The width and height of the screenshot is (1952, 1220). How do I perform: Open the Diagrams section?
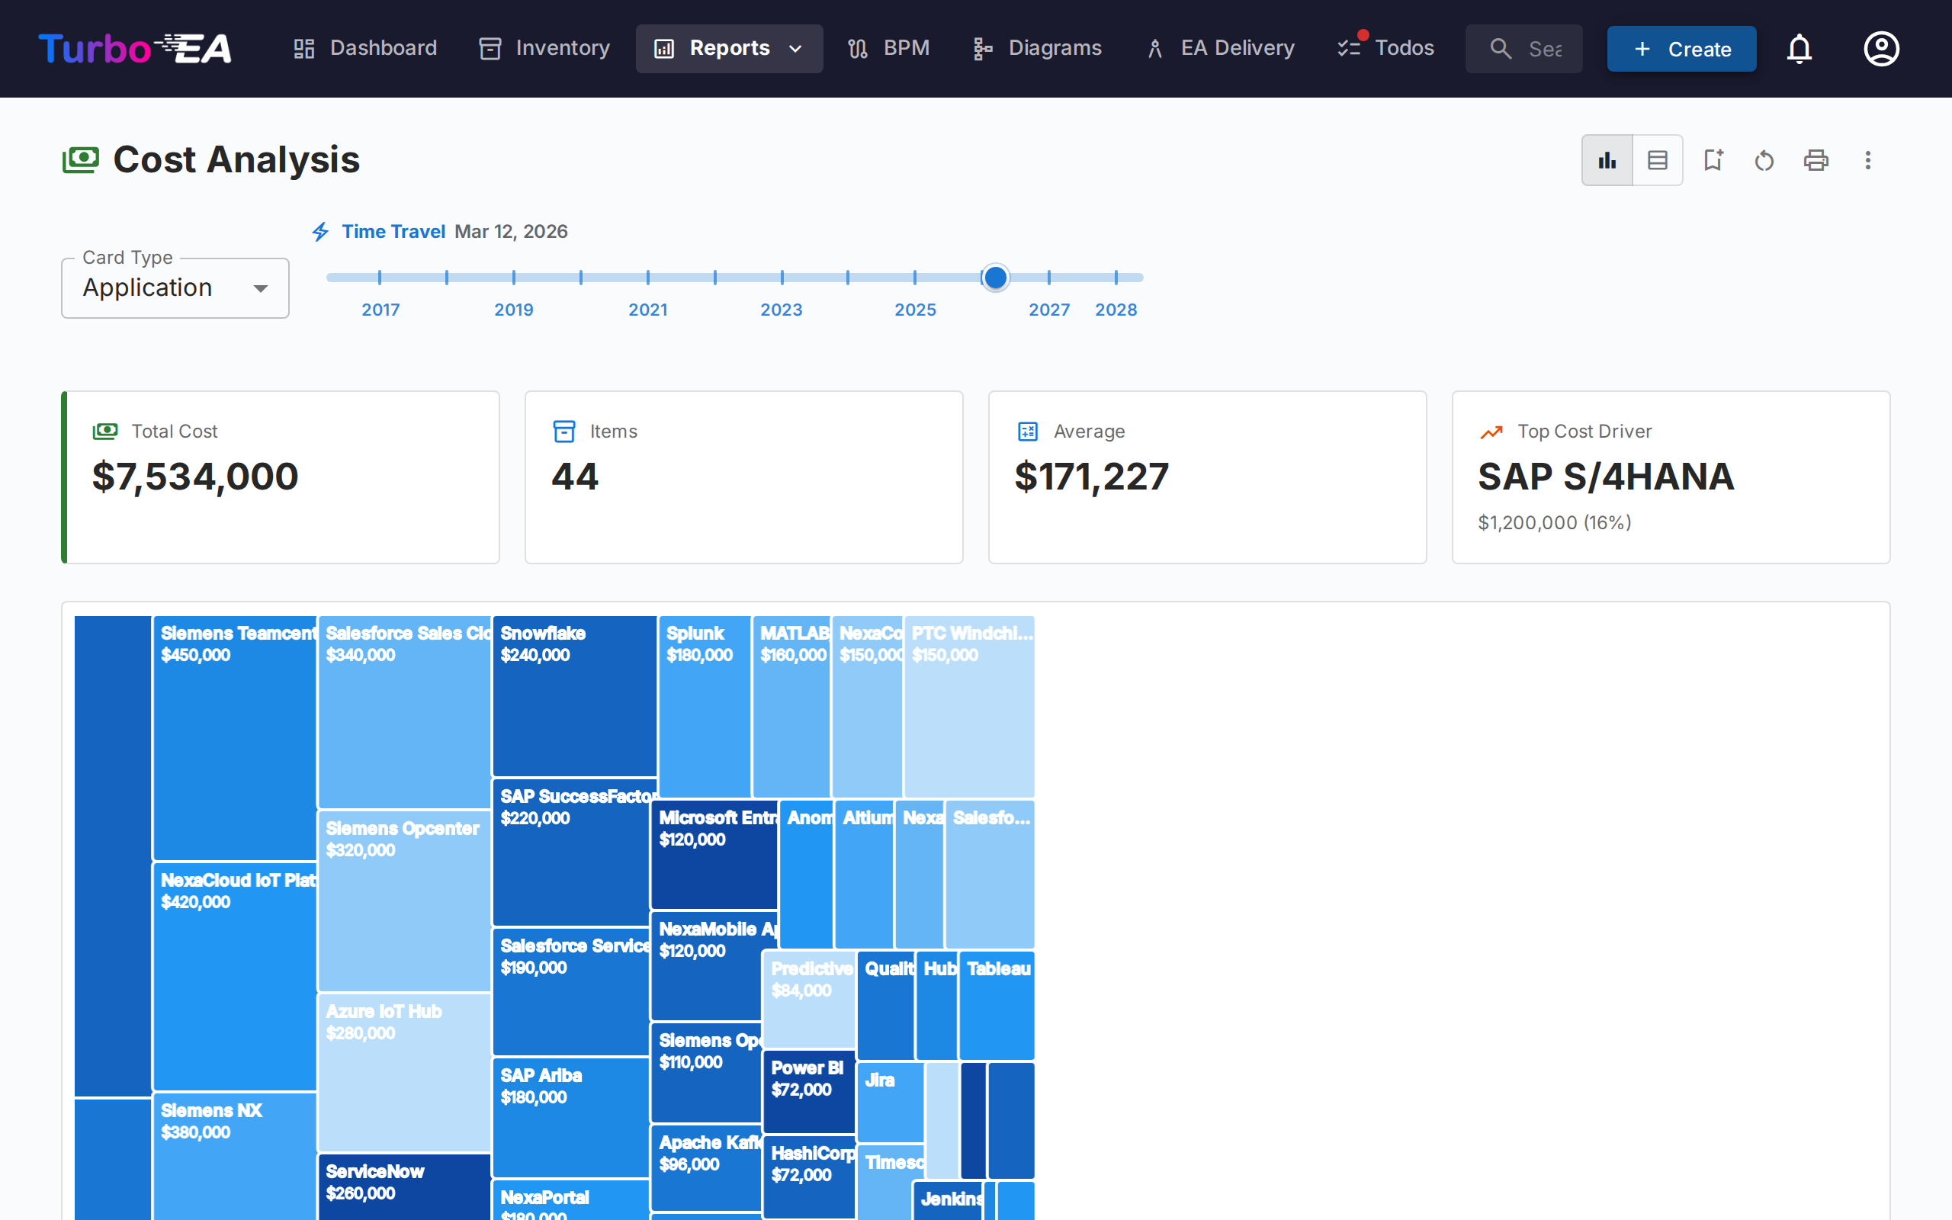tap(1036, 48)
